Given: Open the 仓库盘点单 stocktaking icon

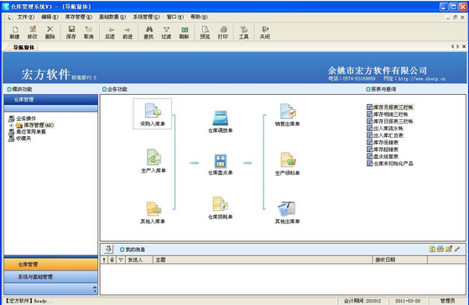Looking at the screenshot, I should tap(221, 164).
